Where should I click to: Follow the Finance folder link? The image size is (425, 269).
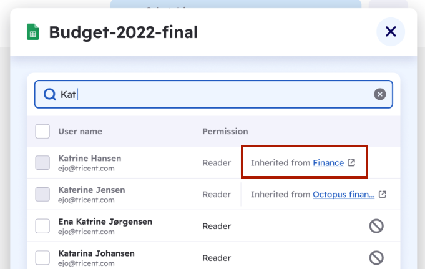(328, 163)
